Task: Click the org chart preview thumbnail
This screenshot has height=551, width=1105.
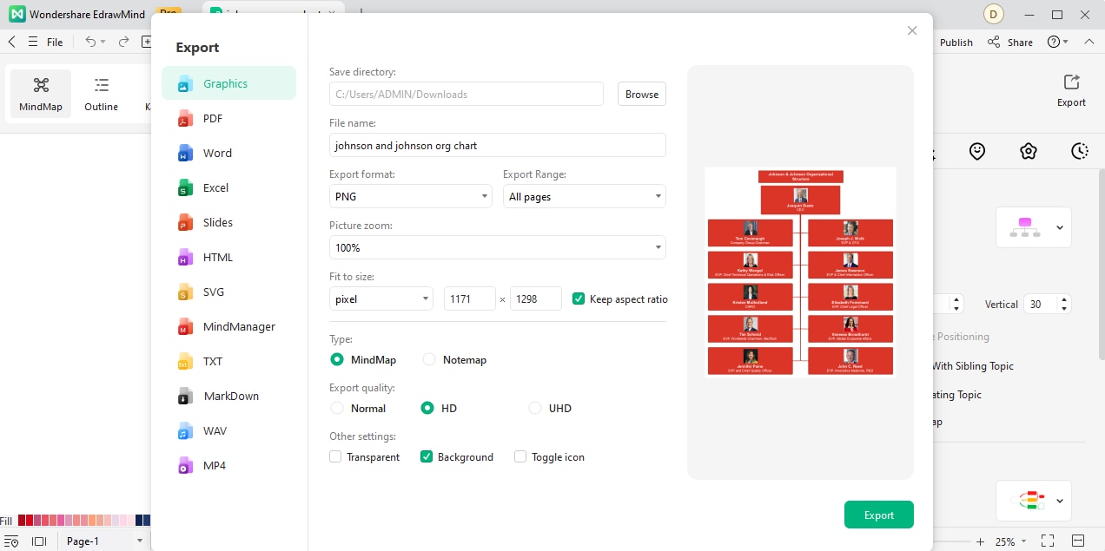Action: (800, 272)
